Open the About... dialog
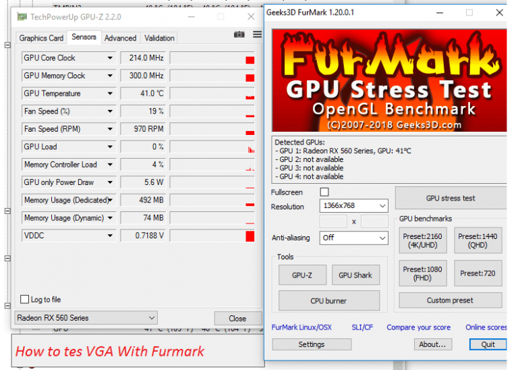 [x=433, y=344]
